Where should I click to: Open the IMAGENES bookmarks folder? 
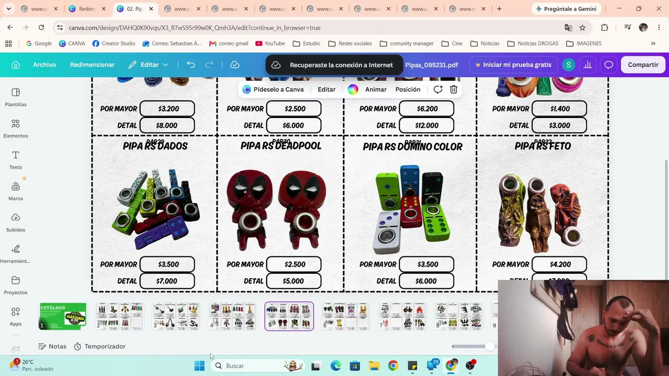tap(584, 43)
